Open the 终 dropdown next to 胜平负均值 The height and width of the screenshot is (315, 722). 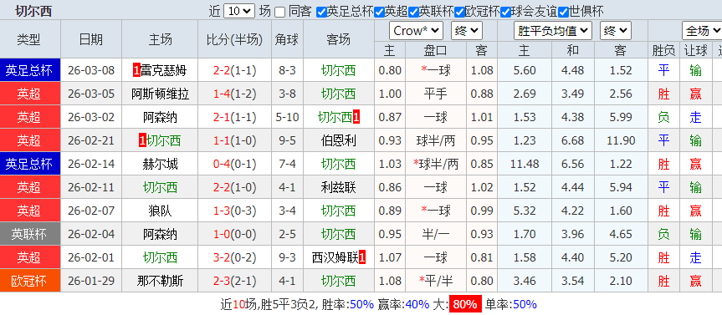[615, 31]
